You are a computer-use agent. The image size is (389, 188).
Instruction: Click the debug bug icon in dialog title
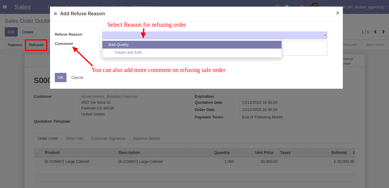pos(55,13)
